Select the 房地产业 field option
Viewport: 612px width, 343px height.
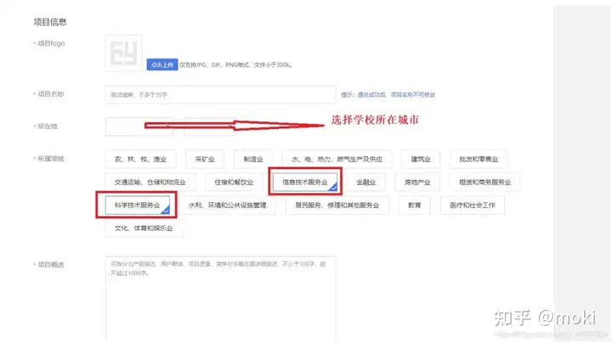[417, 182]
